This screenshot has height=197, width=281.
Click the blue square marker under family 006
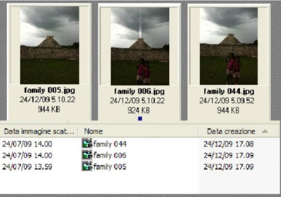tap(140, 119)
